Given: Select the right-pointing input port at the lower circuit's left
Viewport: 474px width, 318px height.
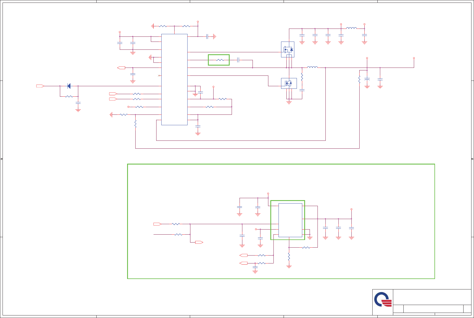Looking at the screenshot, I should click(157, 224).
